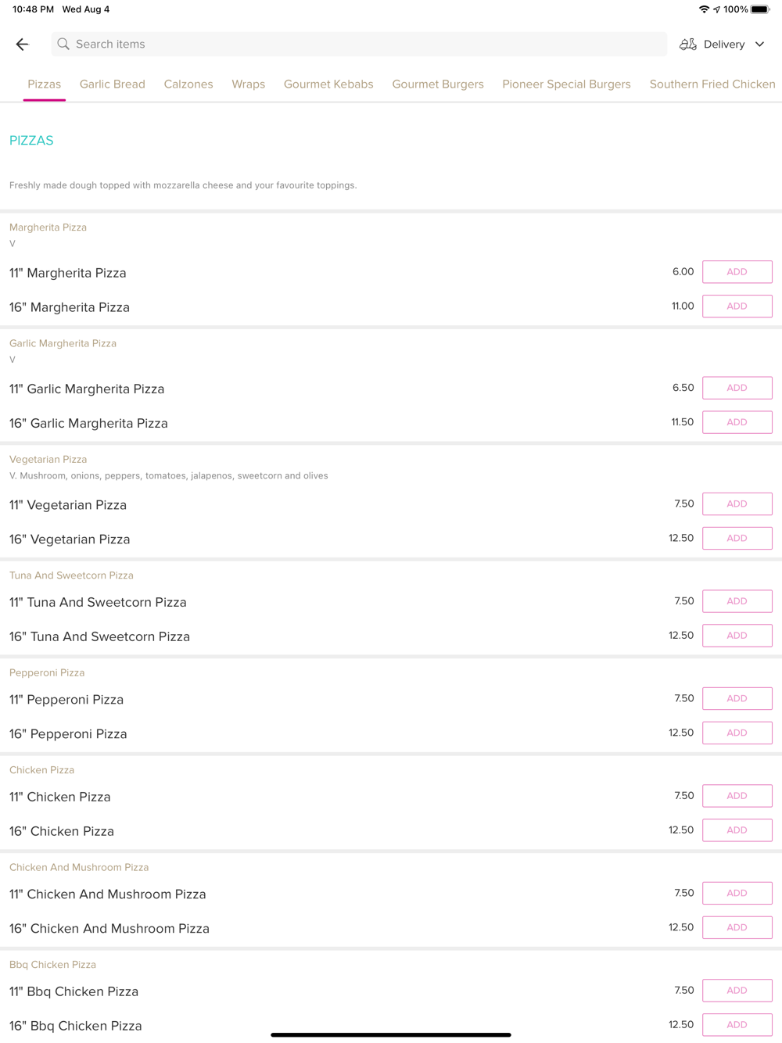Image resolution: width=782 pixels, height=1043 pixels.
Task: Open the Calzones tab
Action: [188, 84]
